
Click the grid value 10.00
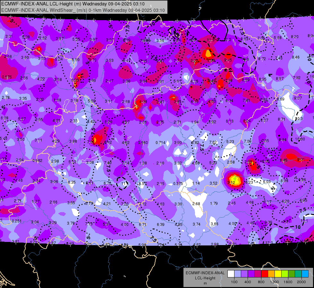click(300, 139)
